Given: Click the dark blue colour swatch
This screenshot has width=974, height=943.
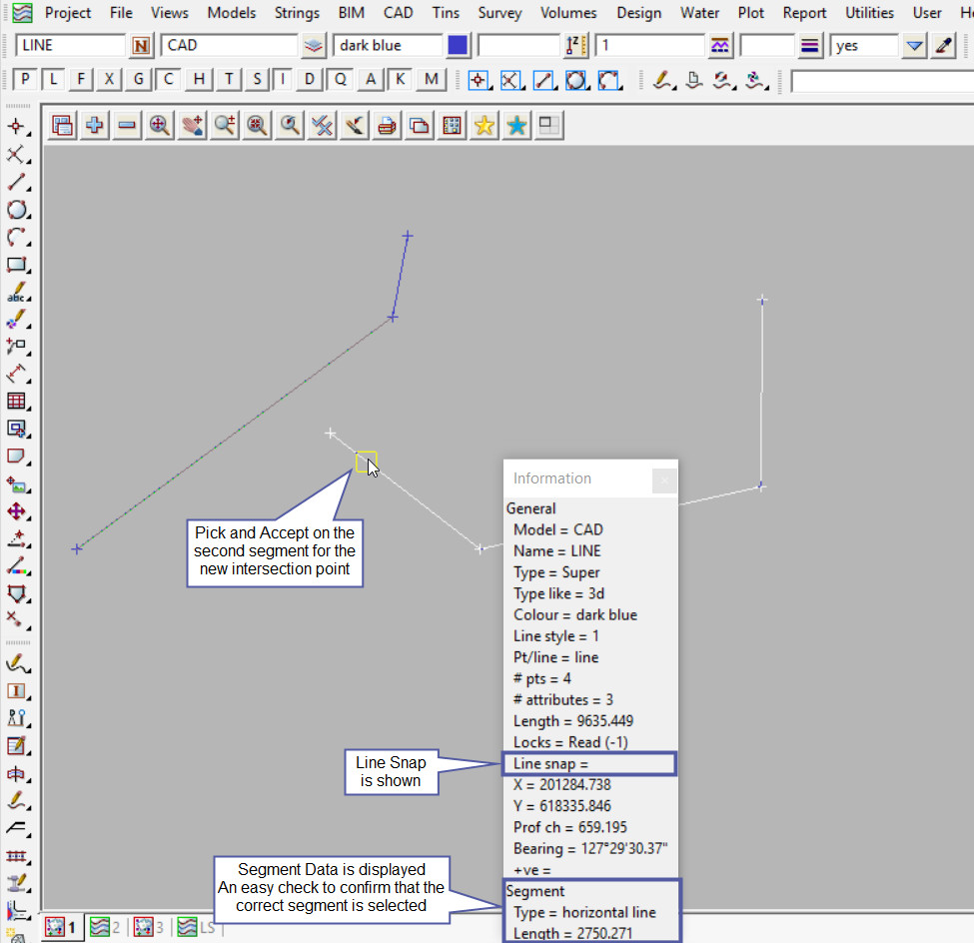Looking at the screenshot, I should point(458,46).
